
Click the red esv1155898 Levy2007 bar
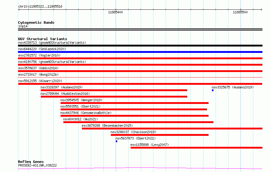click(x=196, y=148)
